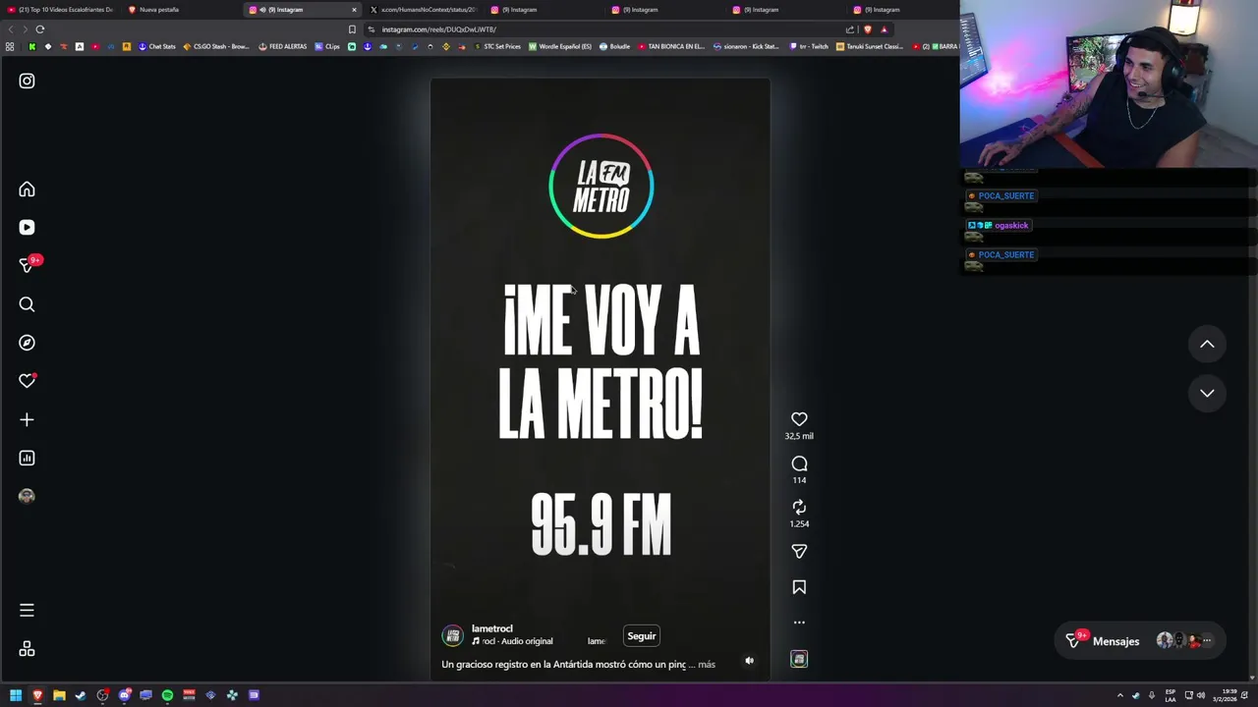Image resolution: width=1258 pixels, height=707 pixels.
Task: Open Instagram home via logo icon
Action: click(x=27, y=82)
